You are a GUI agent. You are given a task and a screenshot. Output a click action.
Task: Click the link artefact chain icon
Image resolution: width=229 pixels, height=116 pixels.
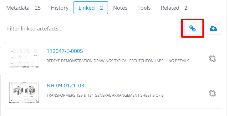pos(192,28)
